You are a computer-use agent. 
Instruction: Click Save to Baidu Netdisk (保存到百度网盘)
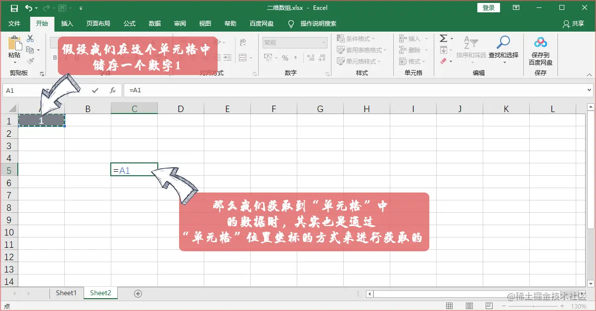pyautogui.click(x=541, y=50)
